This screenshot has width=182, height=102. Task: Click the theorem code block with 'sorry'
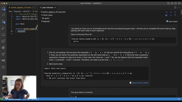tap(123, 40)
